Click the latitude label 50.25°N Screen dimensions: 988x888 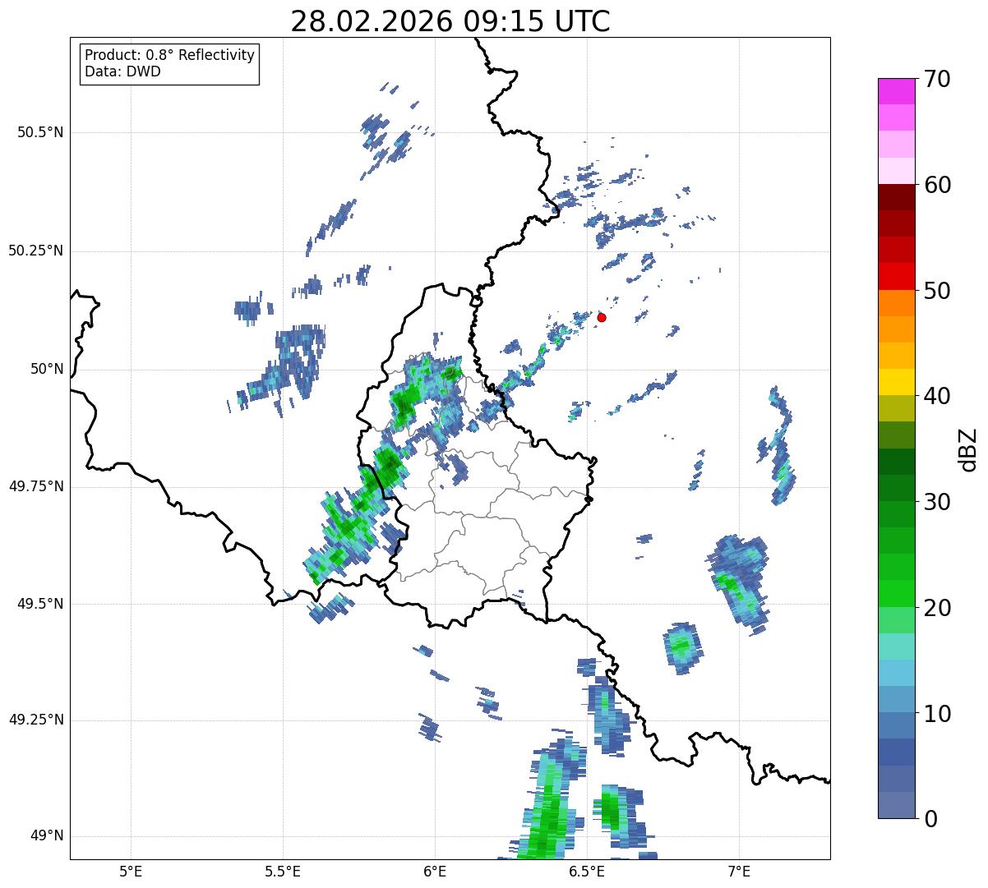point(35,251)
